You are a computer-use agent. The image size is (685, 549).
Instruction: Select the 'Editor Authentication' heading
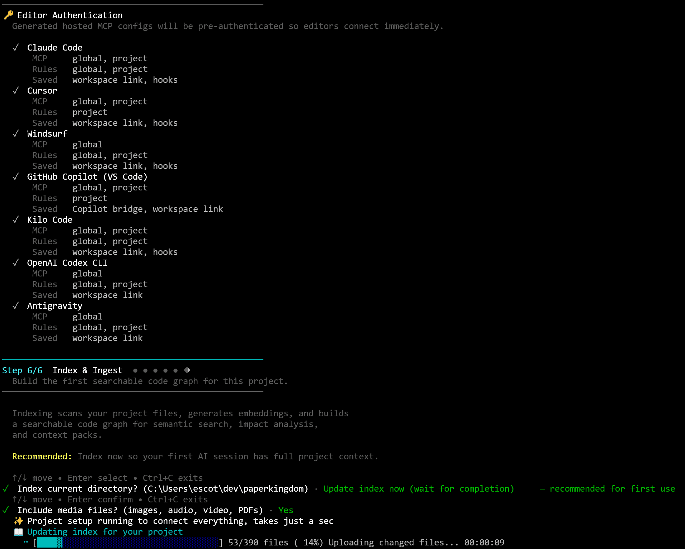point(70,15)
